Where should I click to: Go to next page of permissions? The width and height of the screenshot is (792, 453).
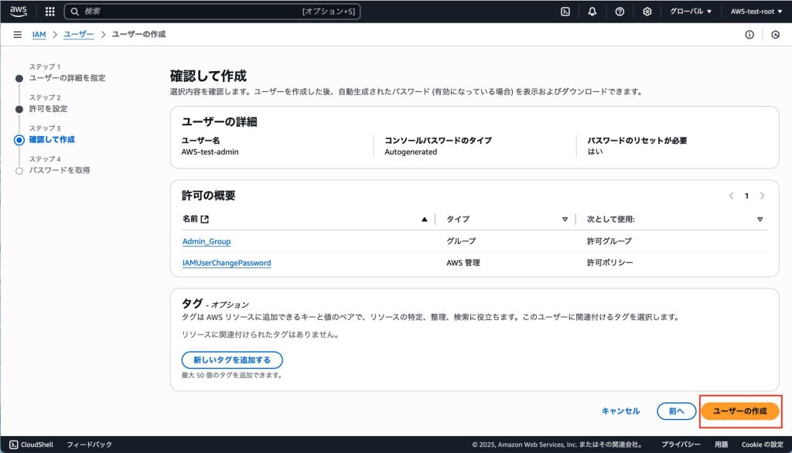point(762,196)
